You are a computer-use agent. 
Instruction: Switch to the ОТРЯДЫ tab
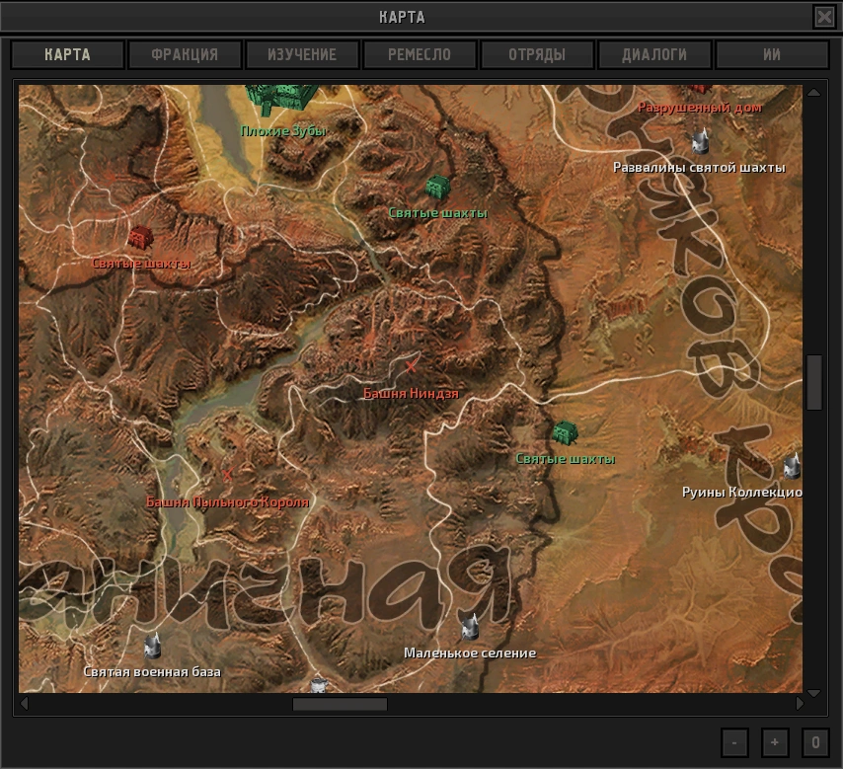click(537, 55)
